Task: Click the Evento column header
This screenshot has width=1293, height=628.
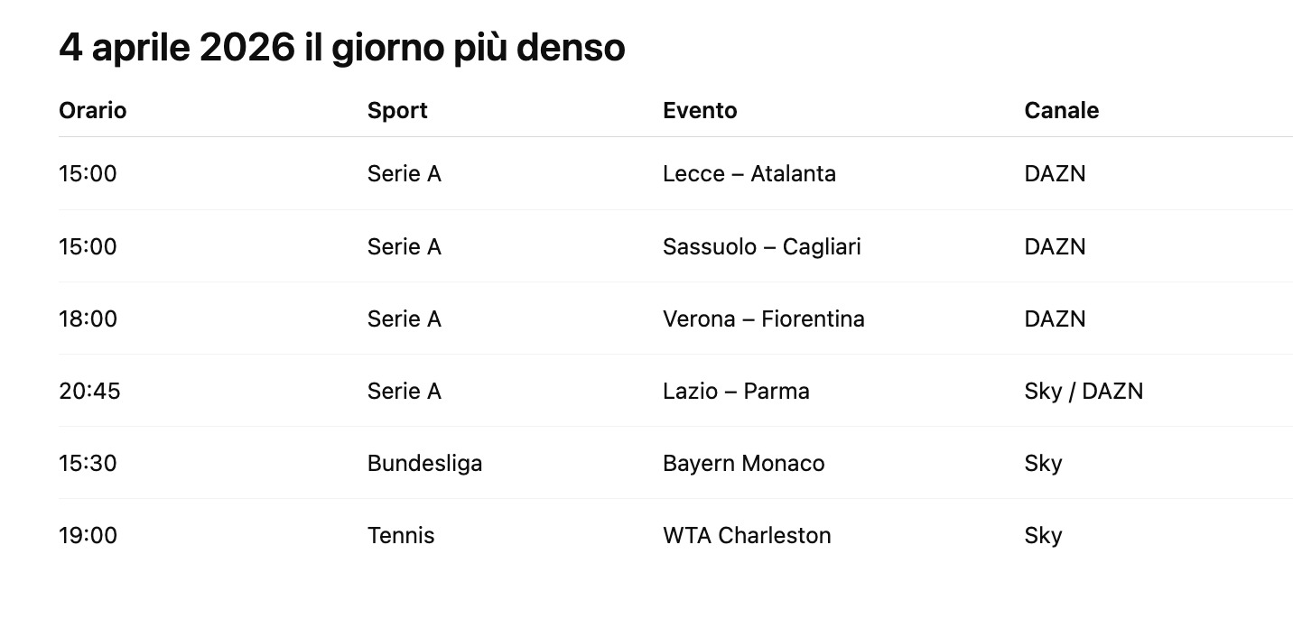Action: pyautogui.click(x=700, y=110)
